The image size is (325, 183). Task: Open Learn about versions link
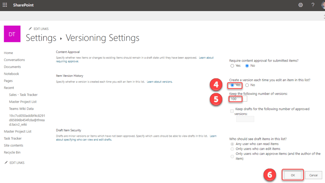160,82
